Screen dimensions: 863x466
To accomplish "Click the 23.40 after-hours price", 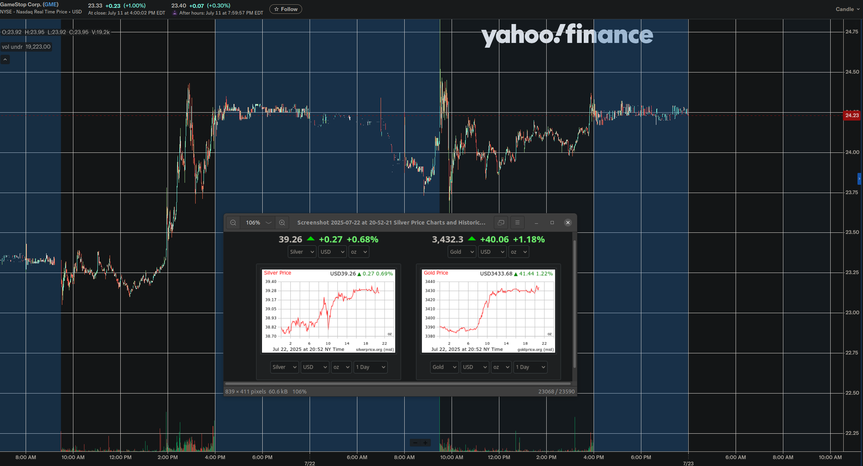I will click(x=179, y=6).
